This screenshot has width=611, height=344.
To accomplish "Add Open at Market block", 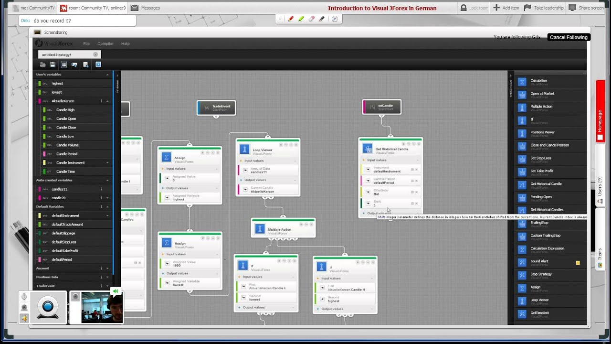I will (550, 95).
